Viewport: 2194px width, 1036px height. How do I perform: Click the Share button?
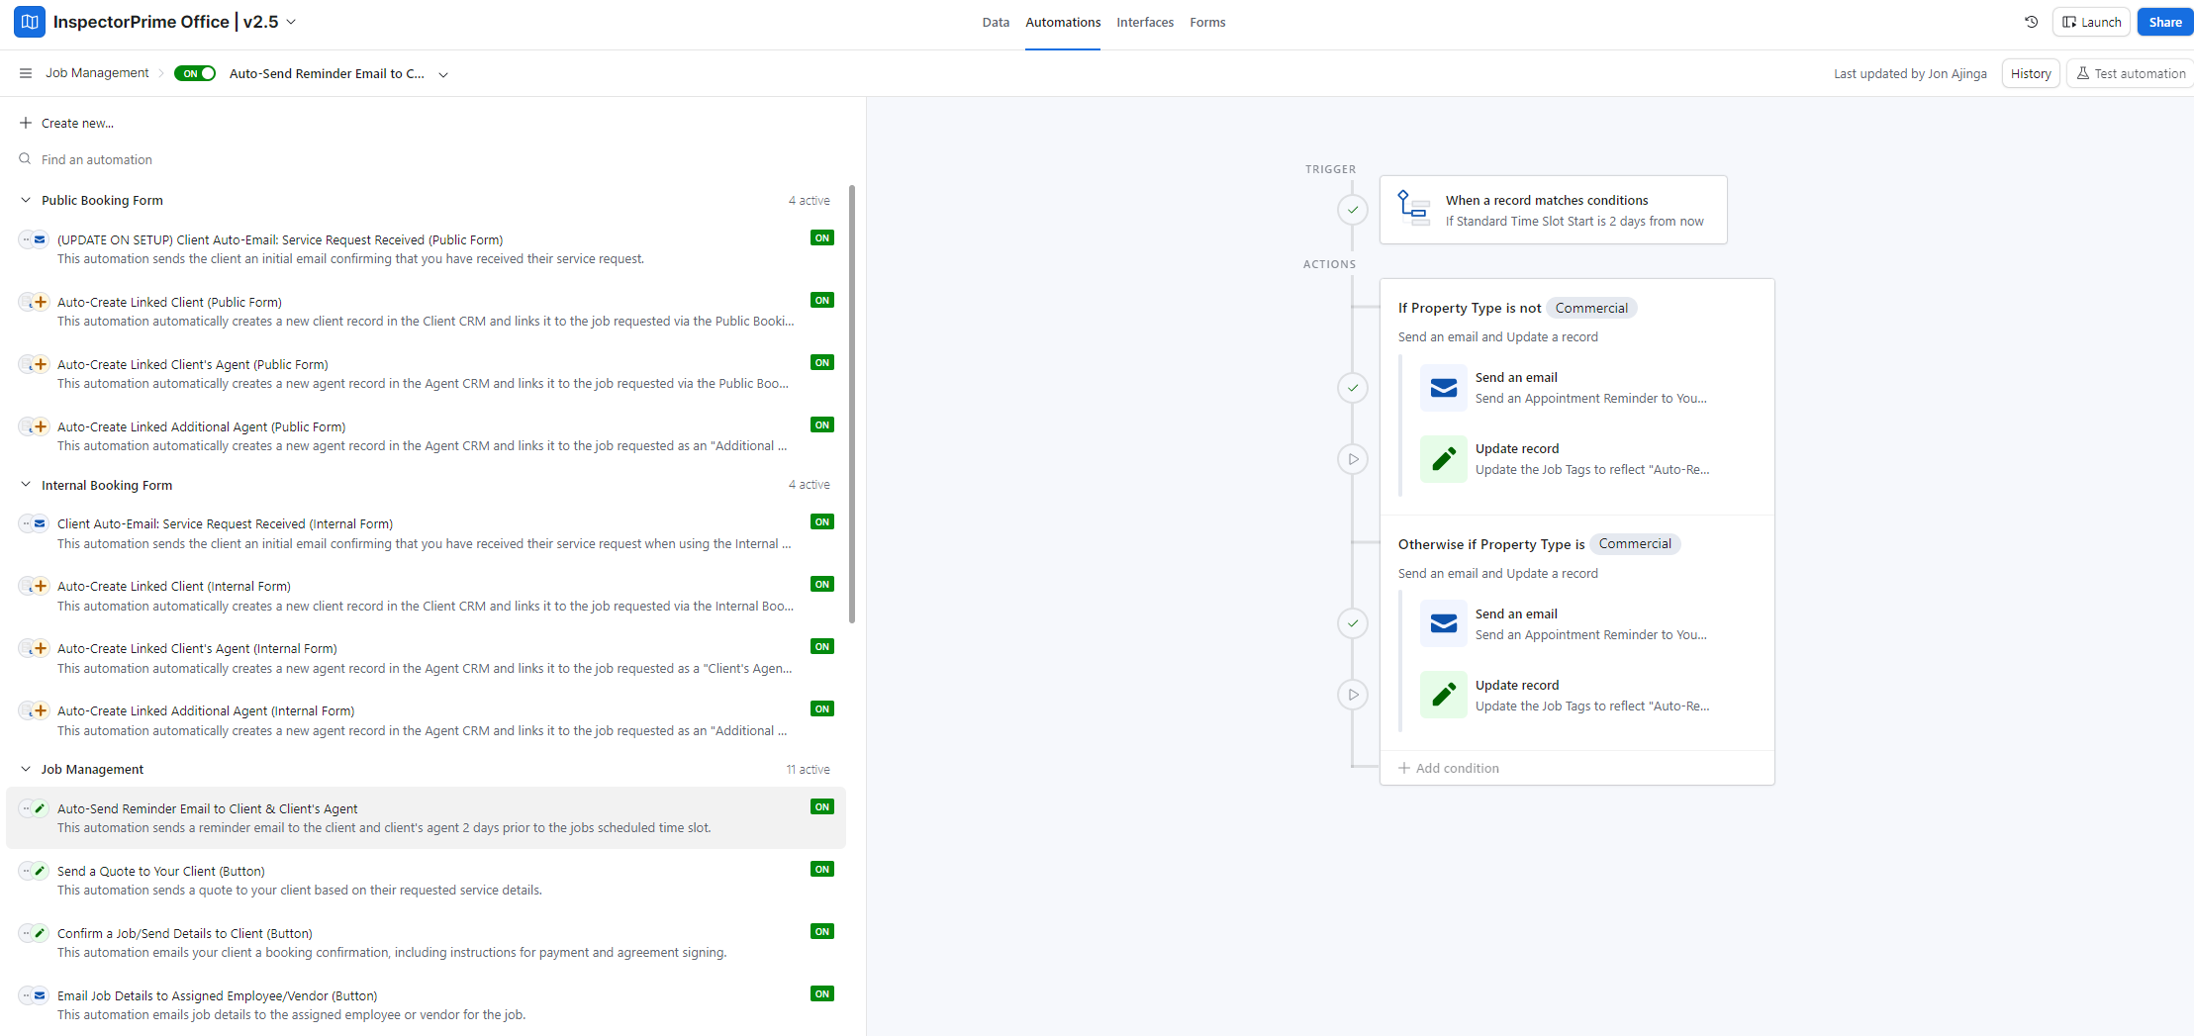coord(2164,22)
